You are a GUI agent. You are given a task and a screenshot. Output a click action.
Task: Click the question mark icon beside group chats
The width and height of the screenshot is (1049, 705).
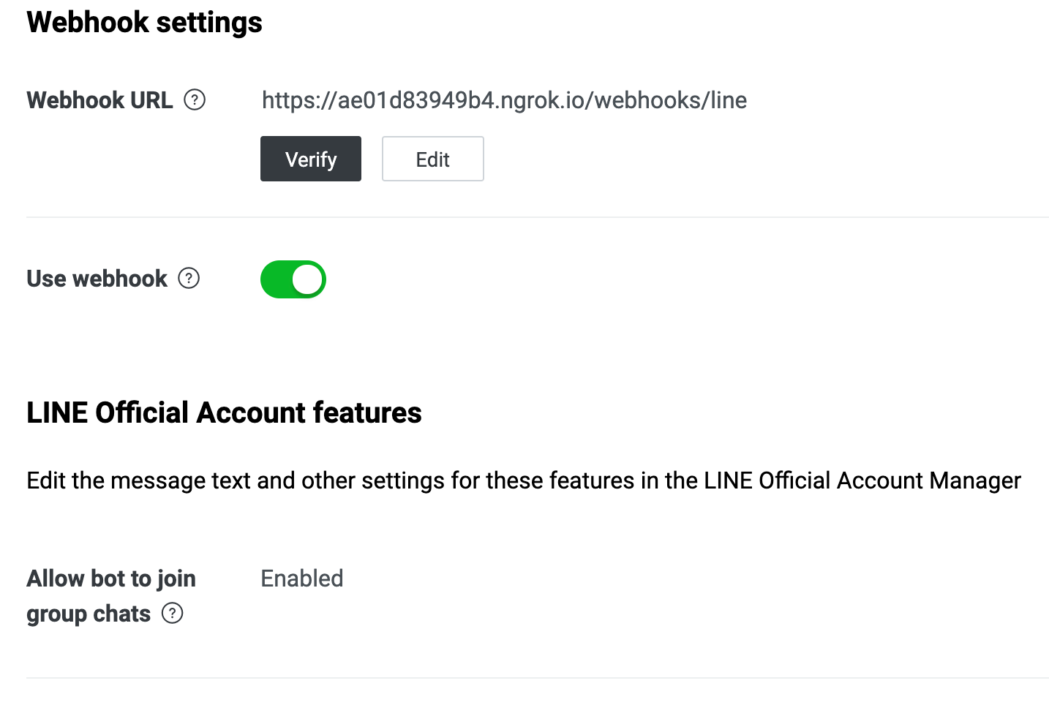coord(172,613)
